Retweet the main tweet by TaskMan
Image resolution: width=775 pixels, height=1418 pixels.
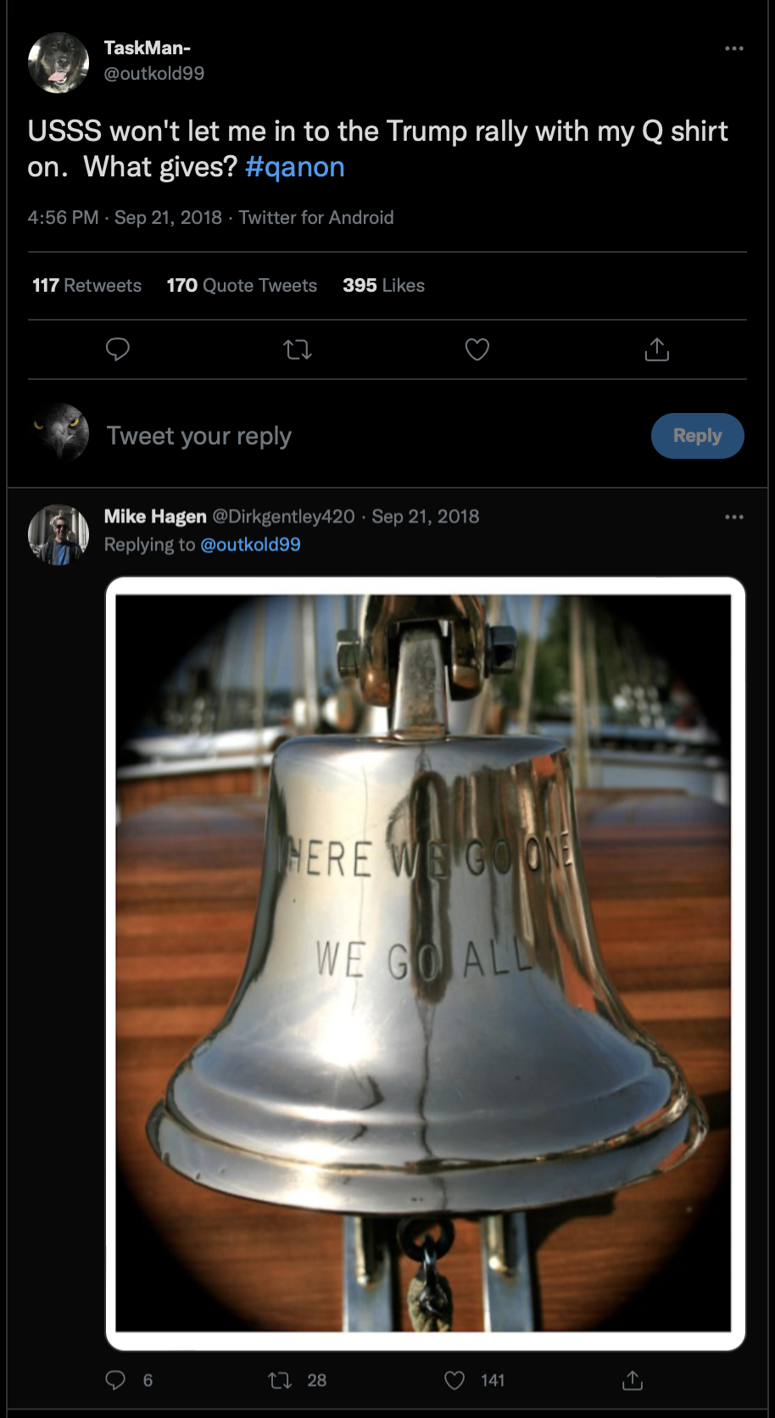298,349
